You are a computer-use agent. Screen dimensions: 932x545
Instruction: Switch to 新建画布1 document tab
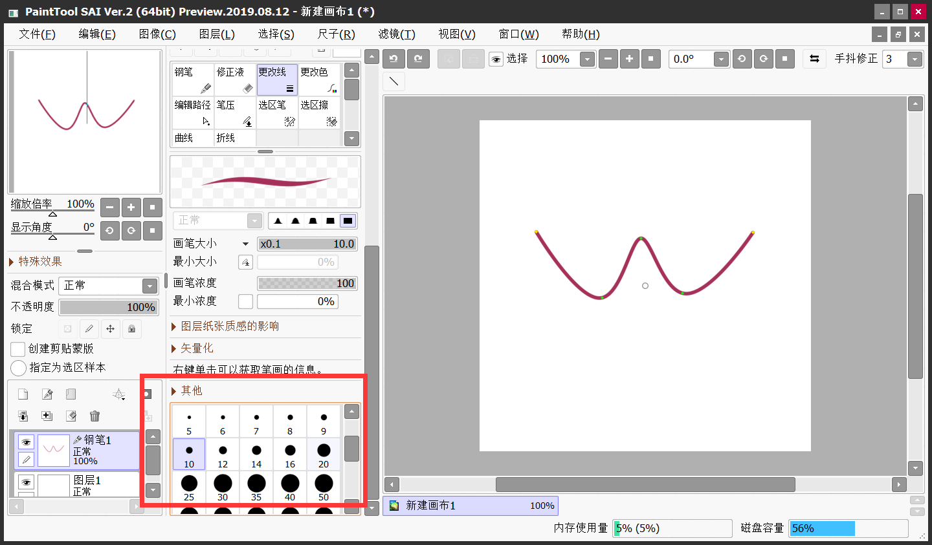coord(471,506)
